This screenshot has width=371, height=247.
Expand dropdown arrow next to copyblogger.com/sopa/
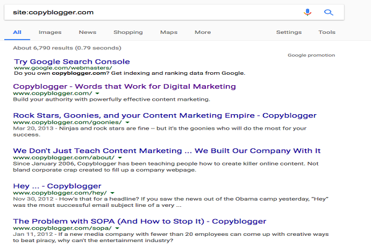(117, 228)
